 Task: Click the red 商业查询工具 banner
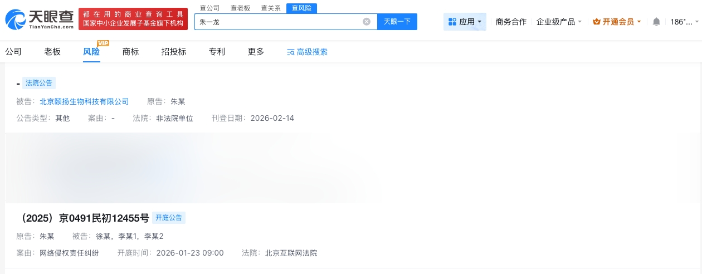pos(133,19)
